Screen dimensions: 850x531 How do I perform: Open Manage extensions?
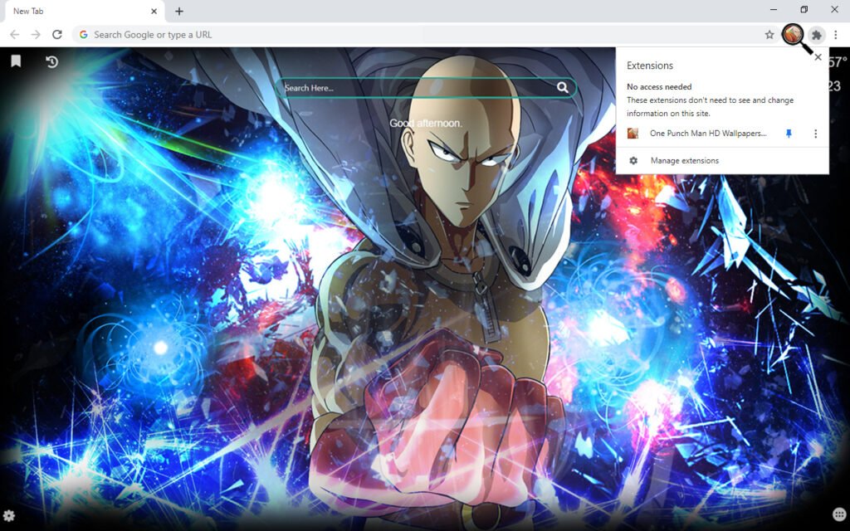[722, 160]
